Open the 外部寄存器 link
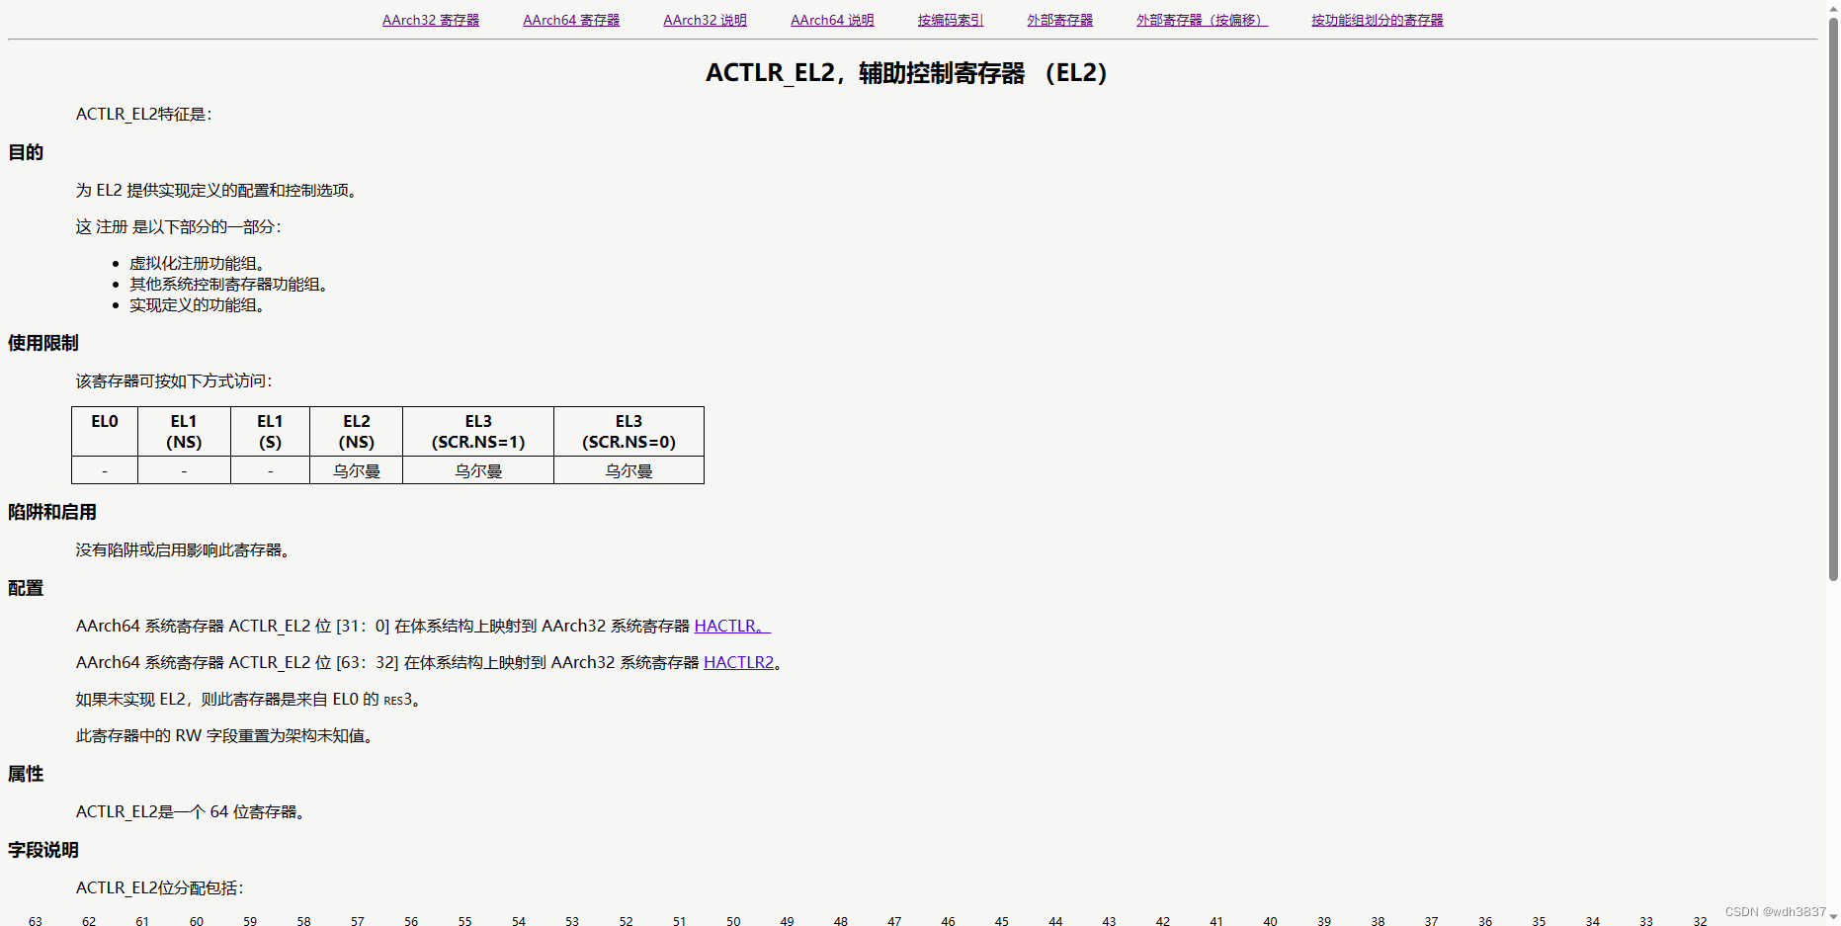Viewport: 1841px width, 926px height. coord(1059,20)
